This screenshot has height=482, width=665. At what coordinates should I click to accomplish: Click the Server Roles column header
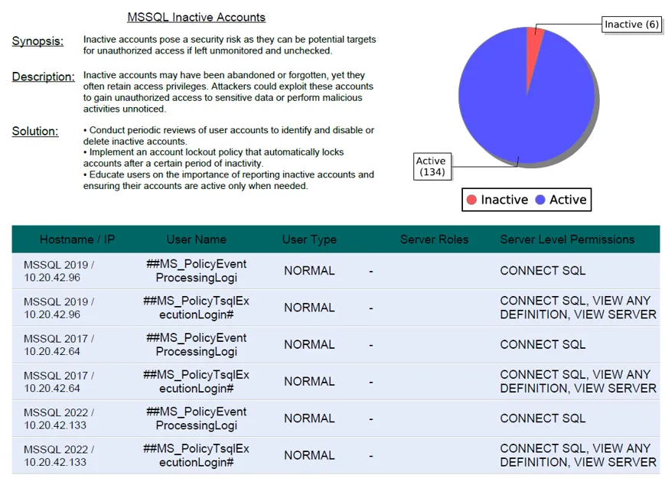click(x=435, y=239)
